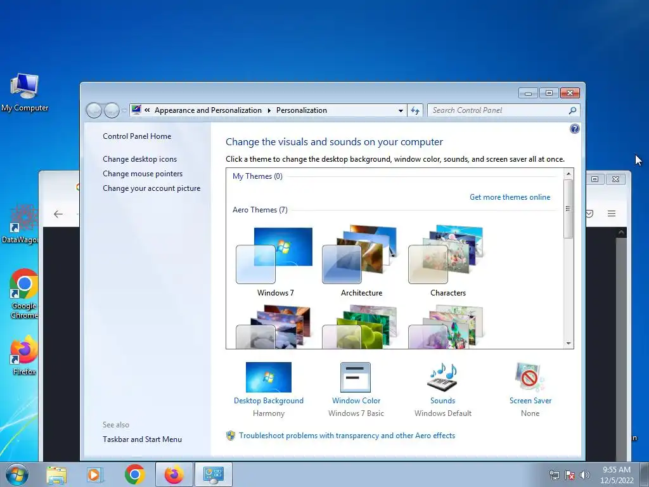Open Firefox desktop shortcut
The image size is (649, 487).
23,355
